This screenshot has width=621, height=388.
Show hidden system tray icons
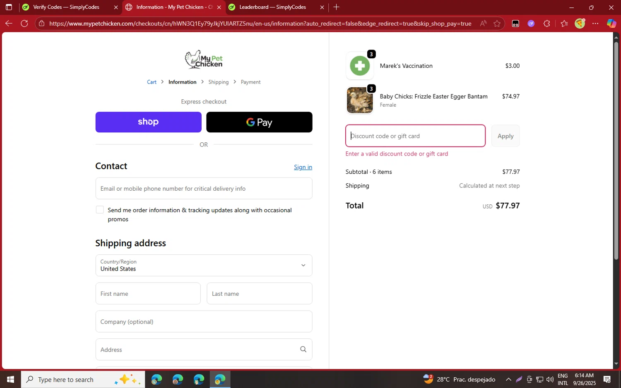508,379
